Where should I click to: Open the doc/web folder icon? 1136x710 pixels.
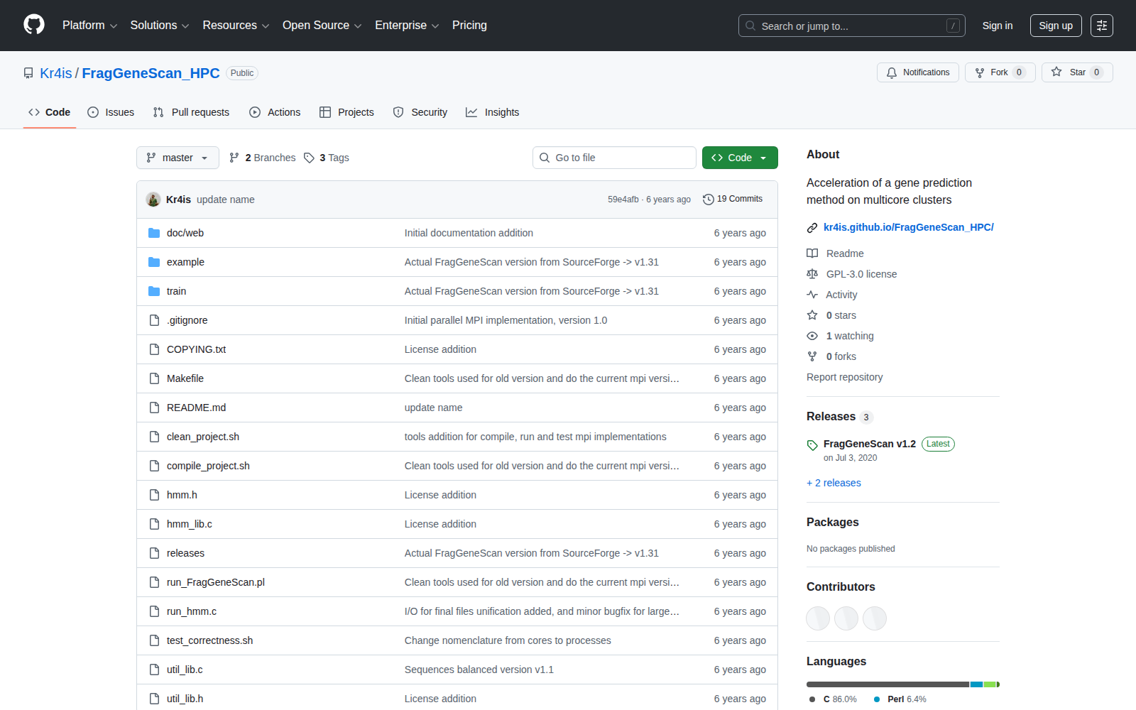tap(154, 232)
